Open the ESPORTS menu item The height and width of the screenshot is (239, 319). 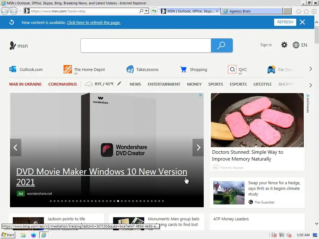coord(238,84)
